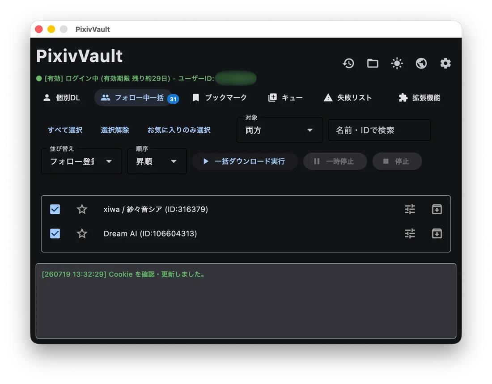
Task: Click the 一時停止 pause button
Action: coord(335,161)
